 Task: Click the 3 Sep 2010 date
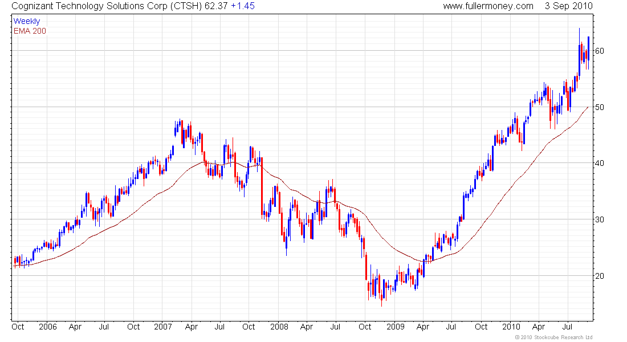(x=569, y=6)
